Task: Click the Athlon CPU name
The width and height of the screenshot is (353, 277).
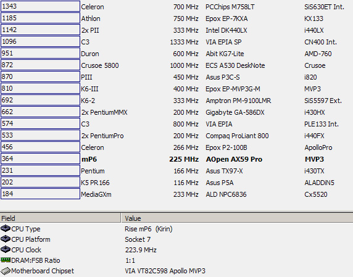Action: tap(91, 19)
